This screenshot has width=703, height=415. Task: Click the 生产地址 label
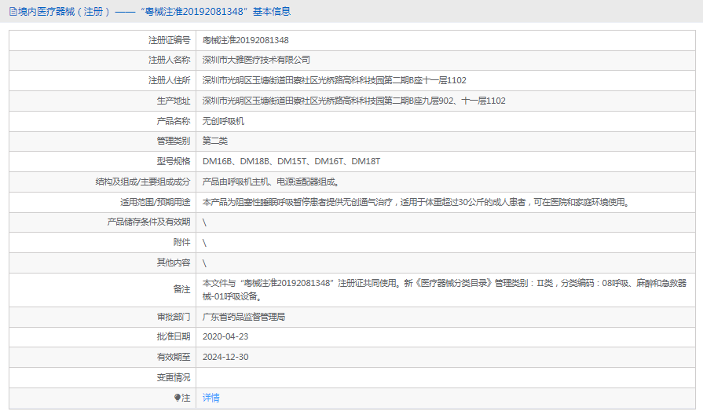click(174, 101)
